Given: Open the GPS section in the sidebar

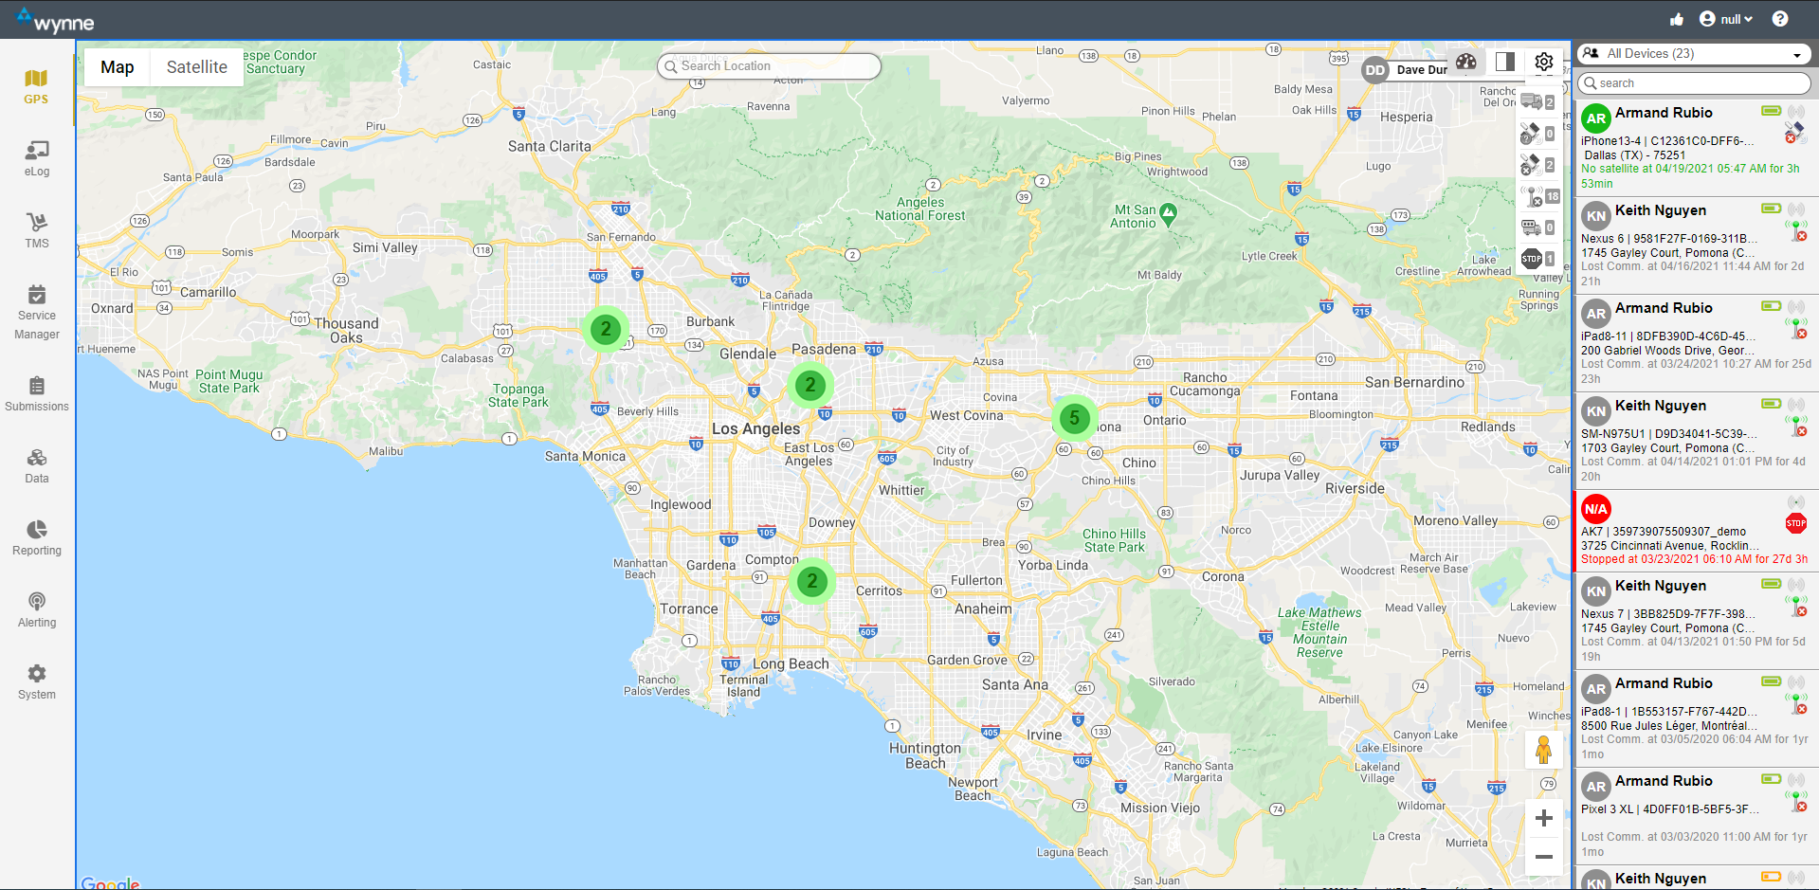Looking at the screenshot, I should point(36,85).
